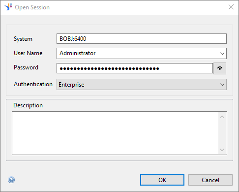
Task: Close the Open Session dialog
Action: [231, 7]
